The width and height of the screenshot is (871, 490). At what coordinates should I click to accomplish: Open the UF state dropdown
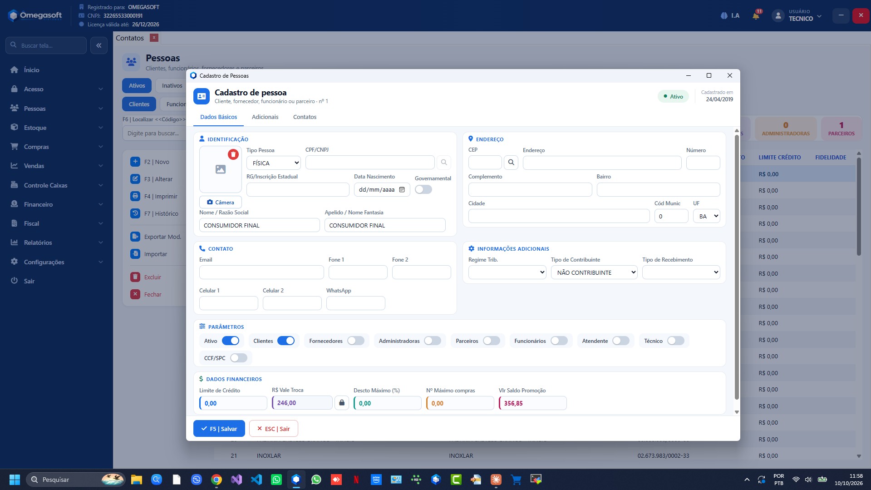click(707, 216)
